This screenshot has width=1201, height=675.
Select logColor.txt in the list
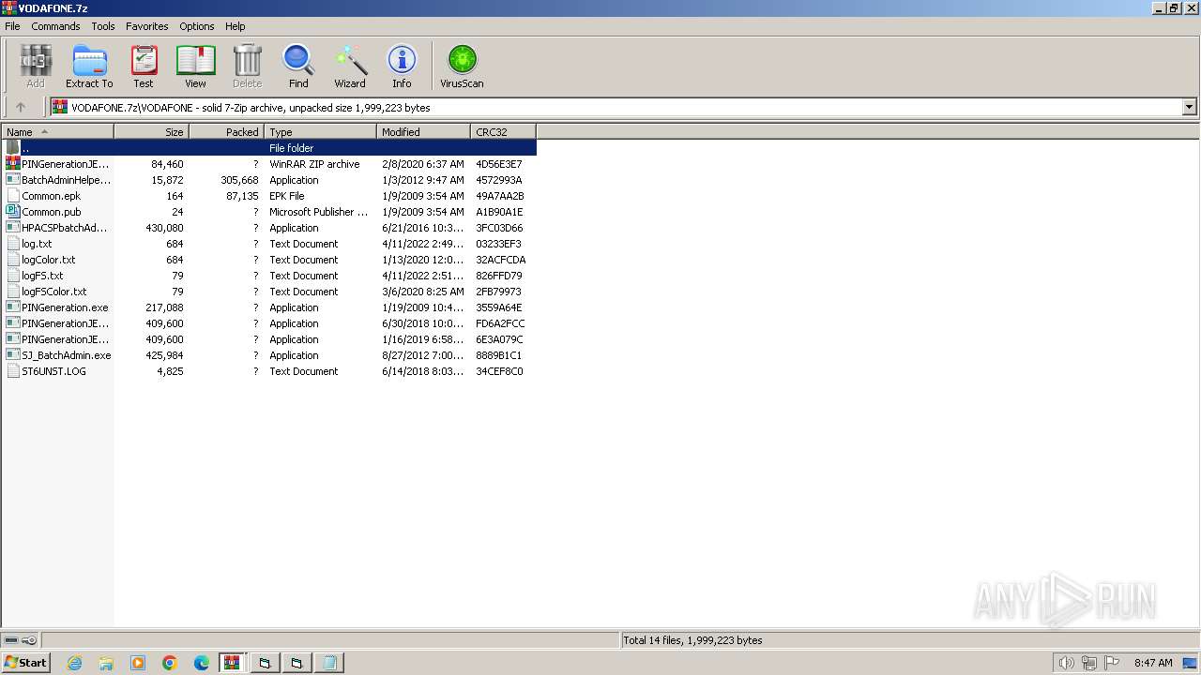click(269, 260)
